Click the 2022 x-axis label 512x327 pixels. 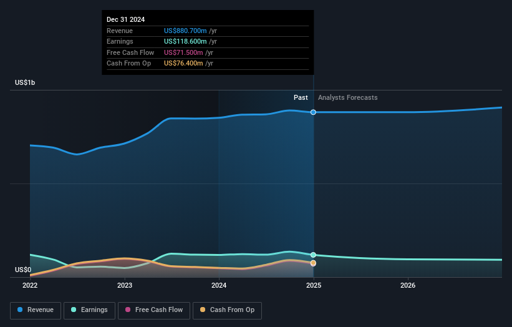(x=30, y=285)
